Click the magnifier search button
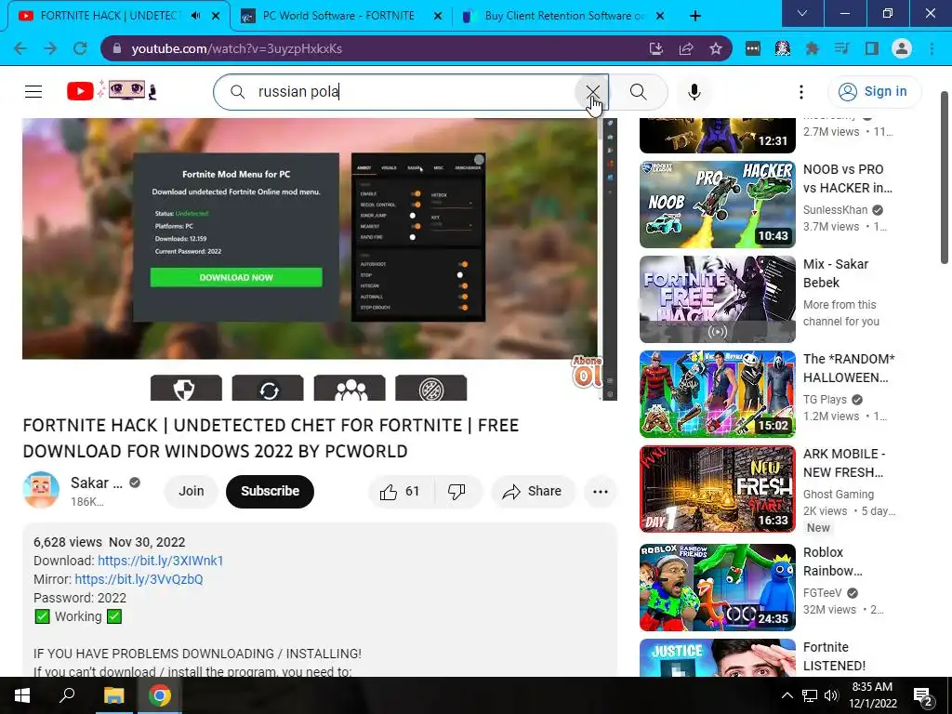952x714 pixels. 638,92
